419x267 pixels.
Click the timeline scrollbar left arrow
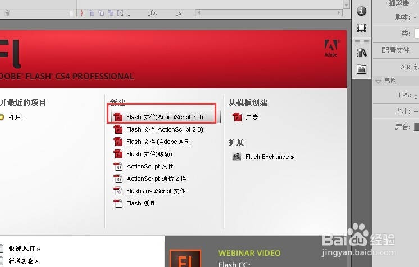click(198, 12)
